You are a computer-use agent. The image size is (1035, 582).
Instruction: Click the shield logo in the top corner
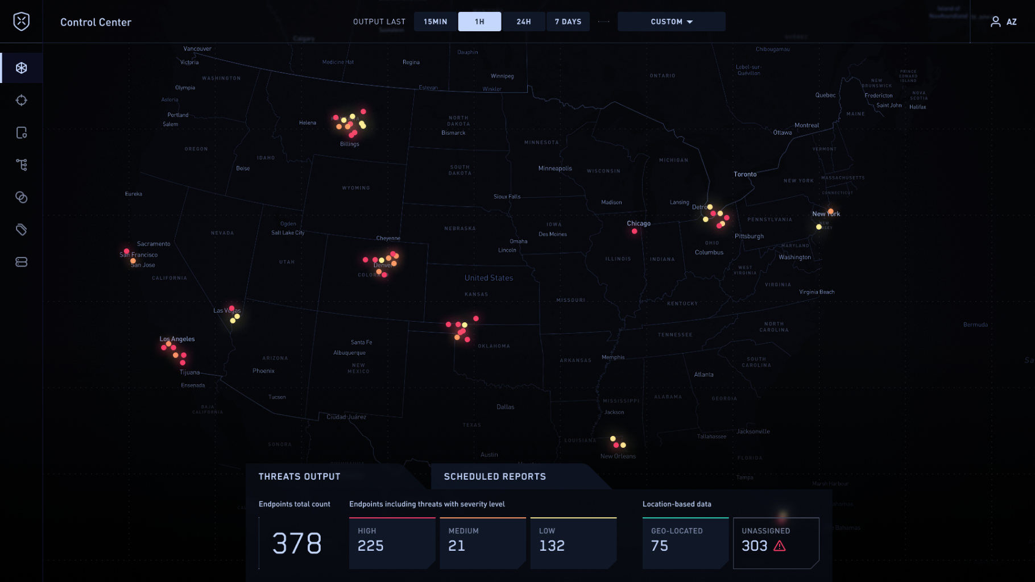coord(22,22)
